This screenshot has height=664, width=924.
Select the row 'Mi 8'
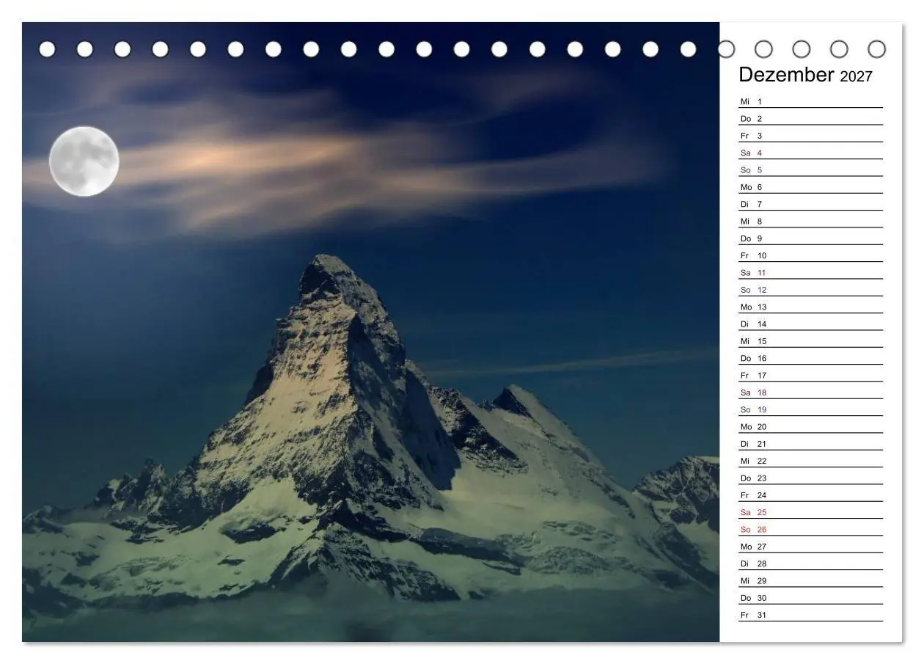point(810,221)
